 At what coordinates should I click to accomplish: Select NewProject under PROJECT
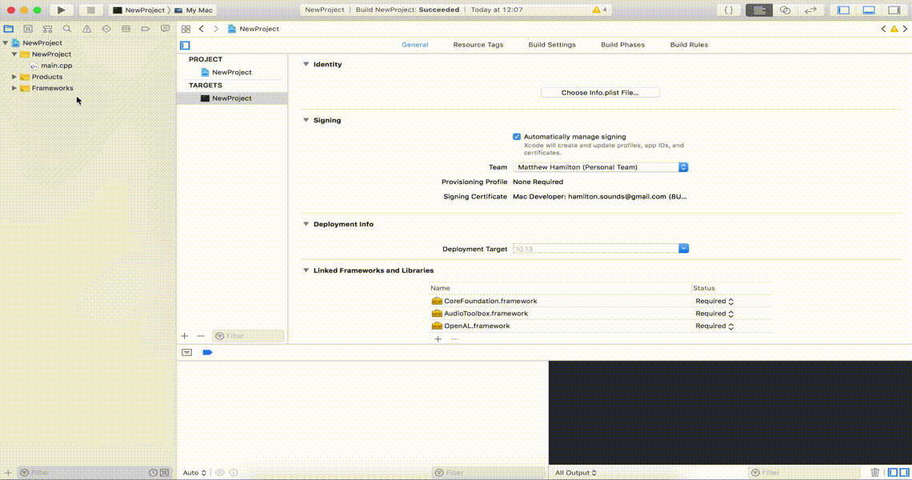[x=232, y=72]
